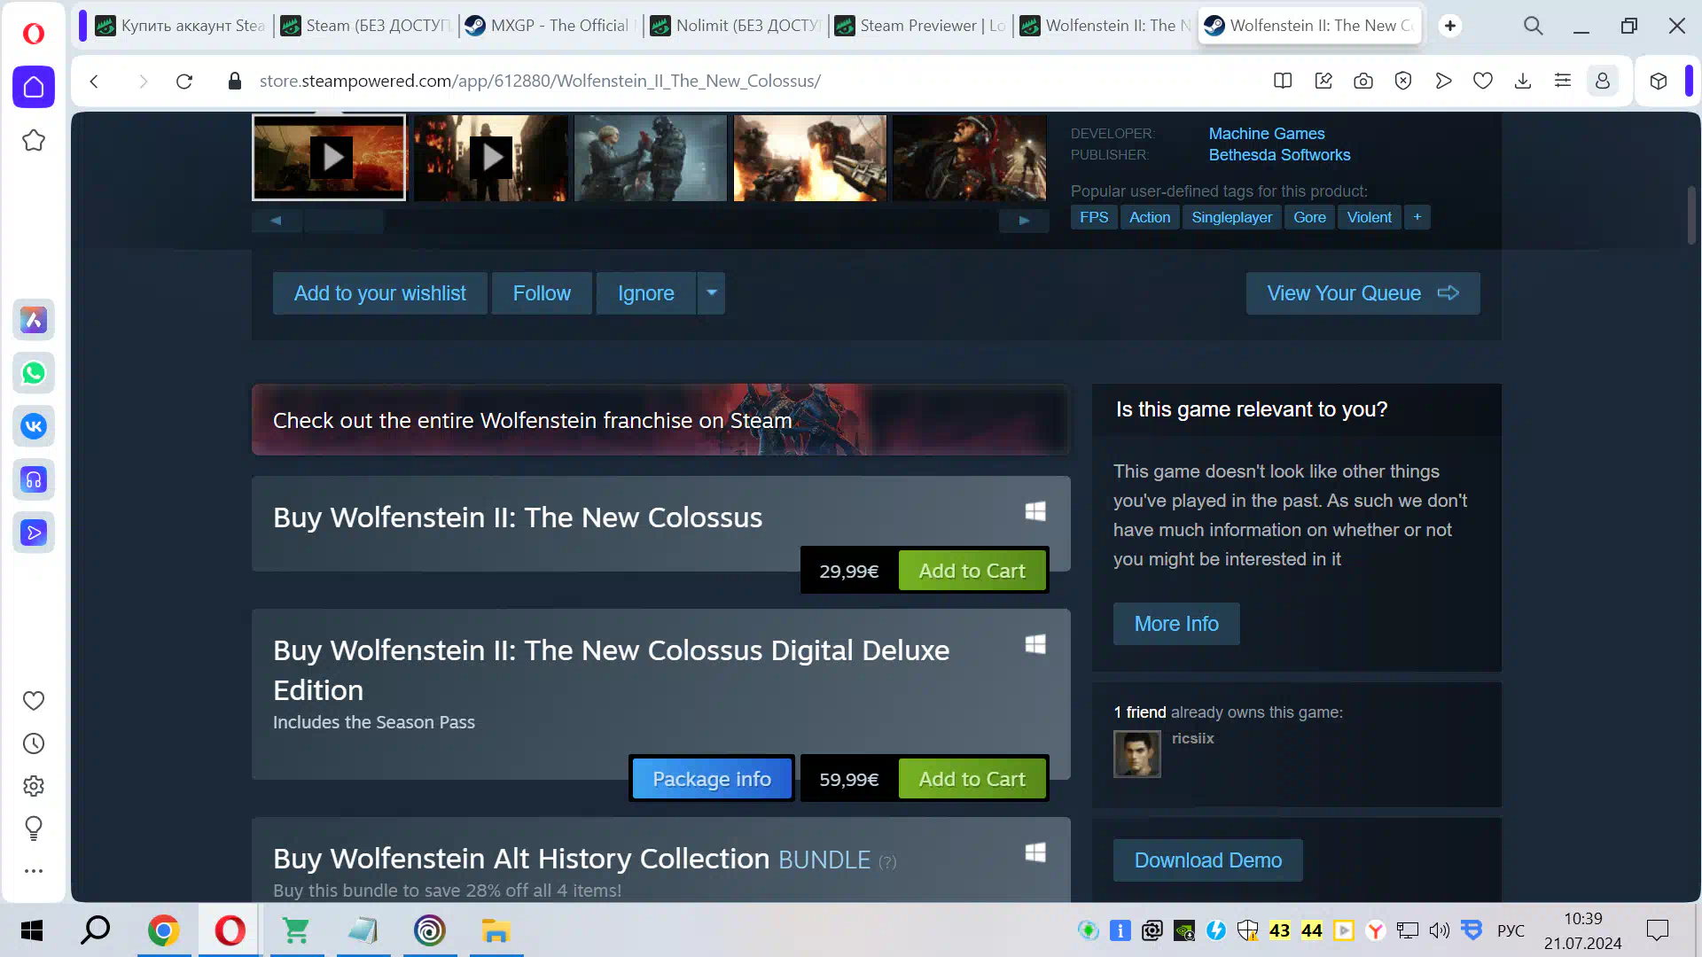1702x957 pixels.
Task: Go back to previous page
Action: point(94,82)
